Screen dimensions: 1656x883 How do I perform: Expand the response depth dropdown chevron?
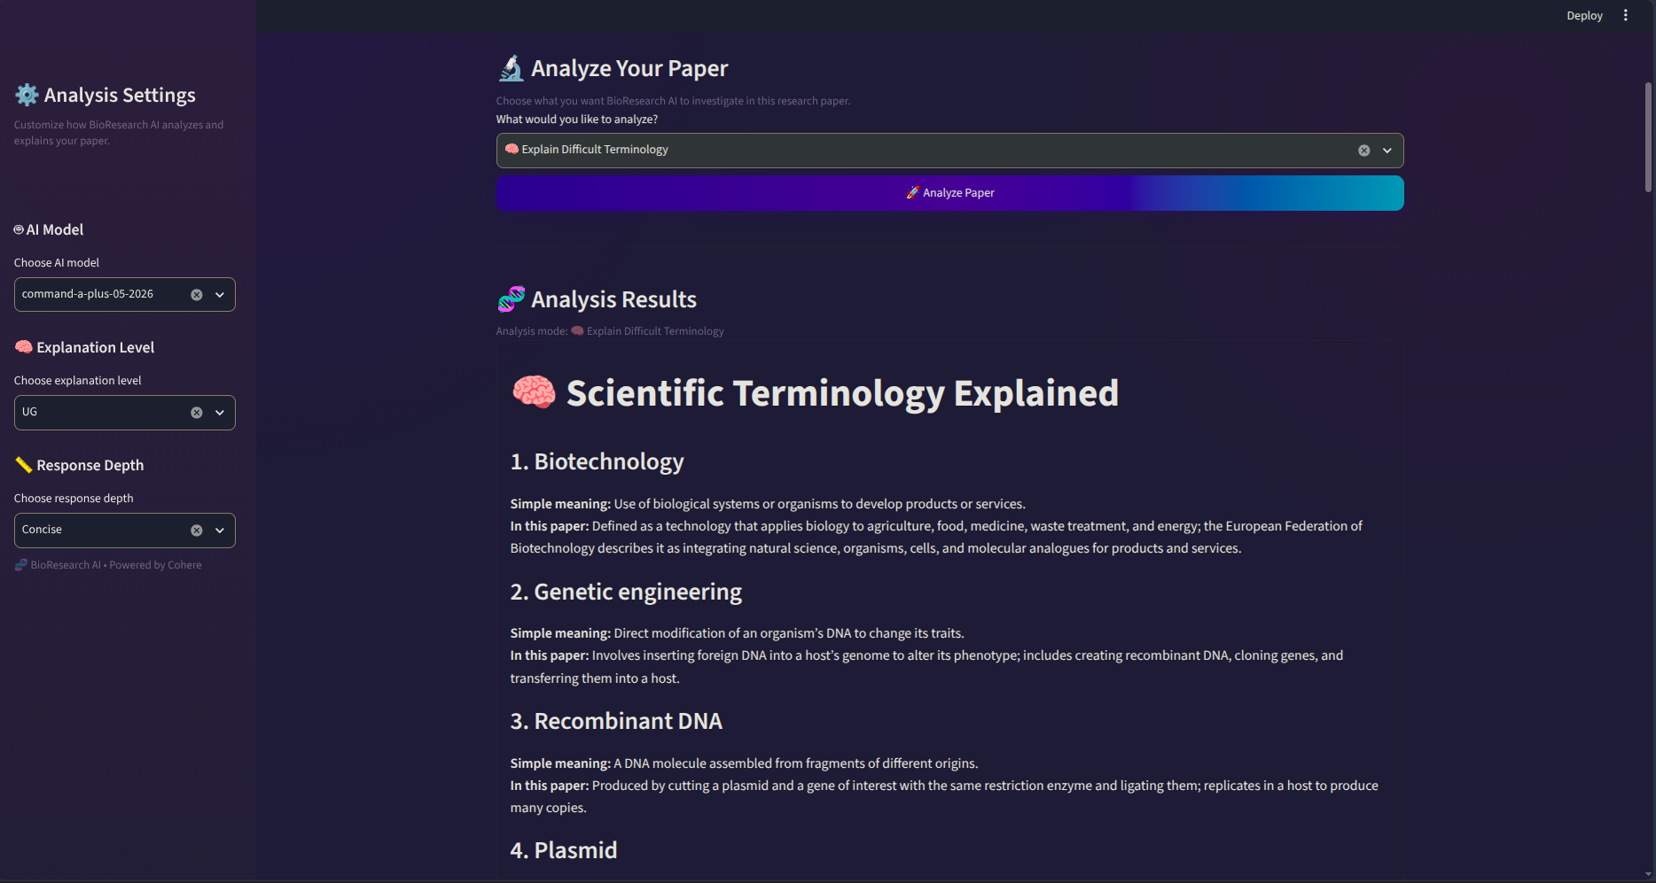tap(220, 531)
